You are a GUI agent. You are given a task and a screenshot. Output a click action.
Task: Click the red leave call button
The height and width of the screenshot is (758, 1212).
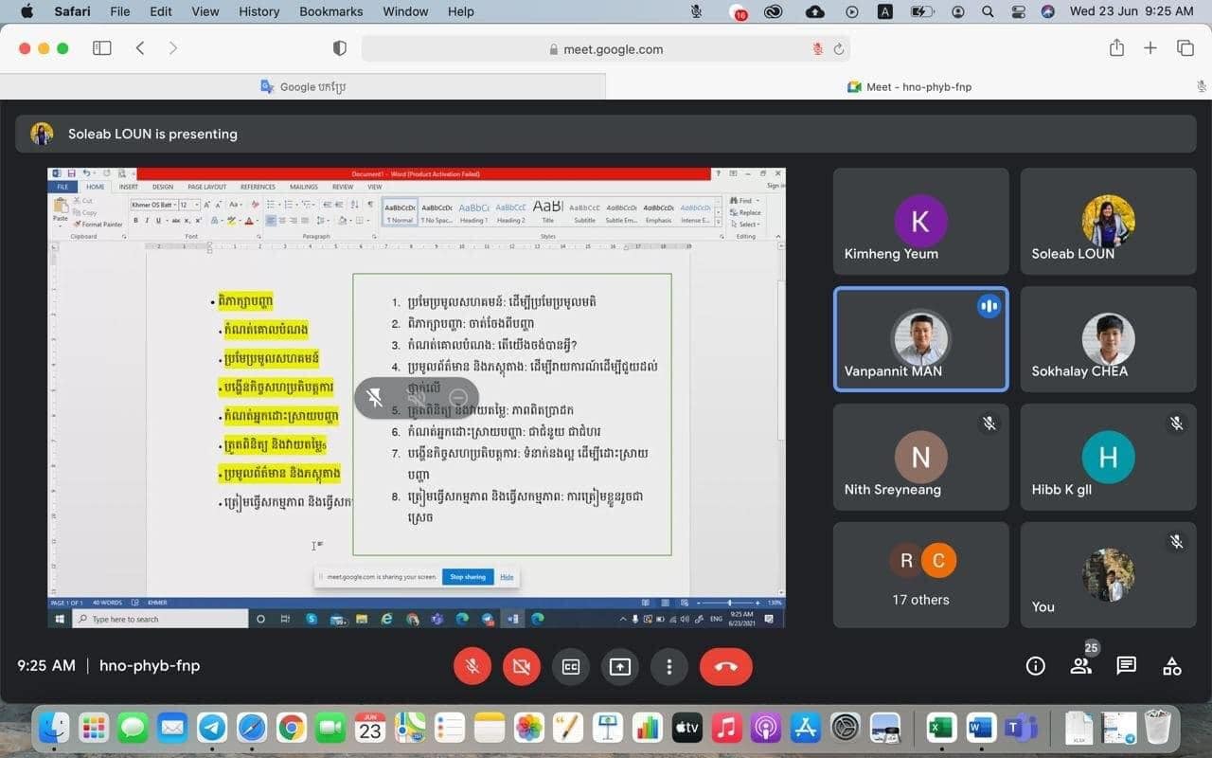(x=725, y=667)
